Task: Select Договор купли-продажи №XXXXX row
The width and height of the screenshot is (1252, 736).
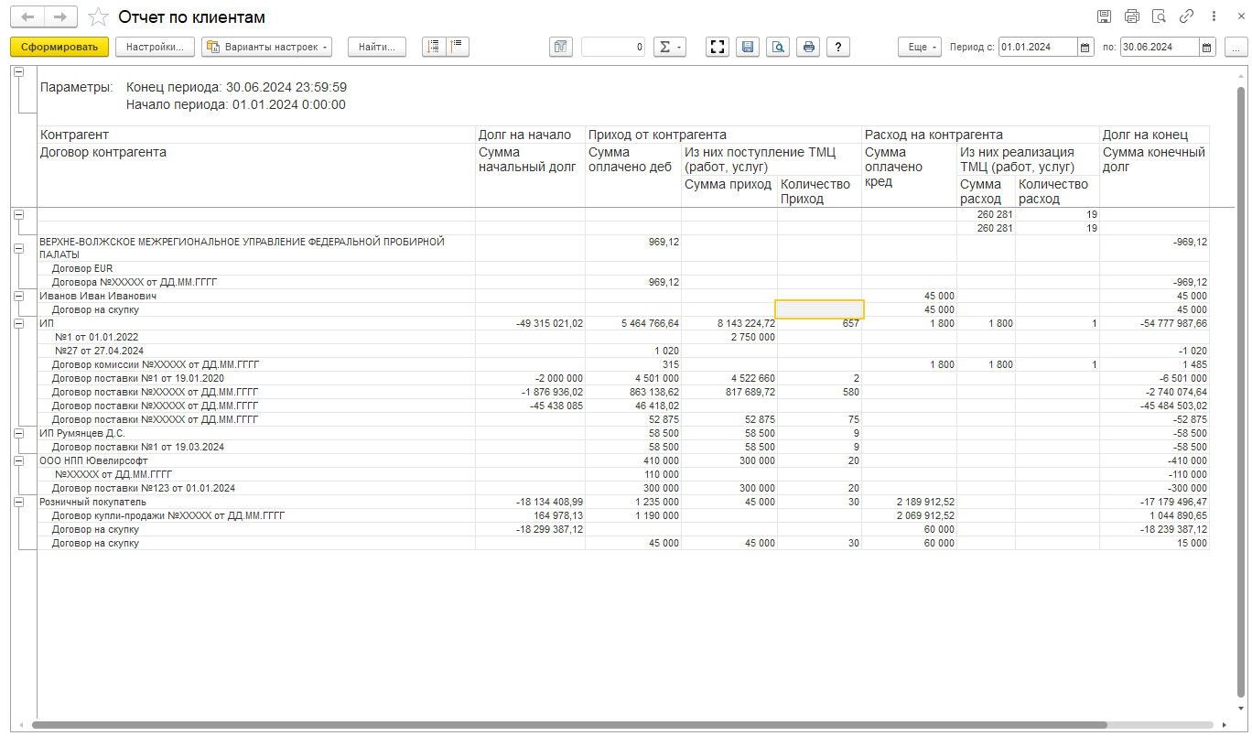Action: point(622,515)
